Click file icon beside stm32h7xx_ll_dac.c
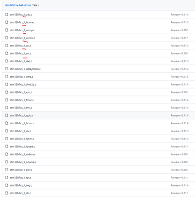 pos(7,61)
